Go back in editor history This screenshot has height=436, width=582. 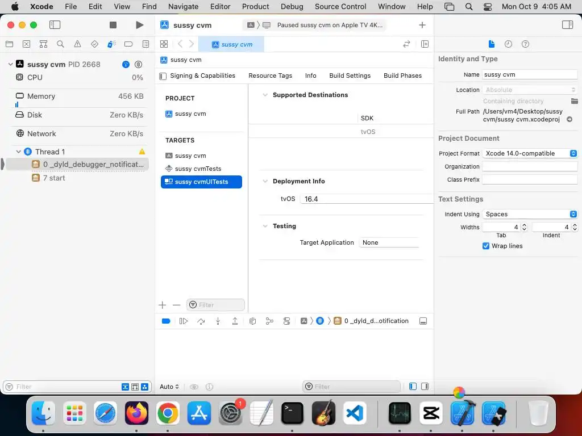(x=180, y=44)
